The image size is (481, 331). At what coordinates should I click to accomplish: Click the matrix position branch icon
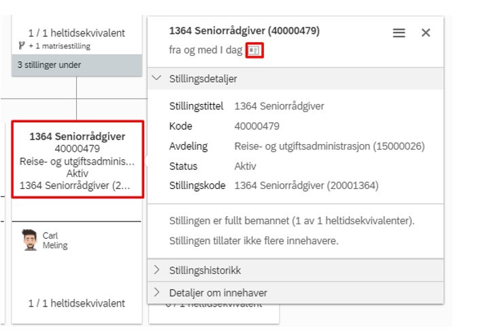point(22,46)
